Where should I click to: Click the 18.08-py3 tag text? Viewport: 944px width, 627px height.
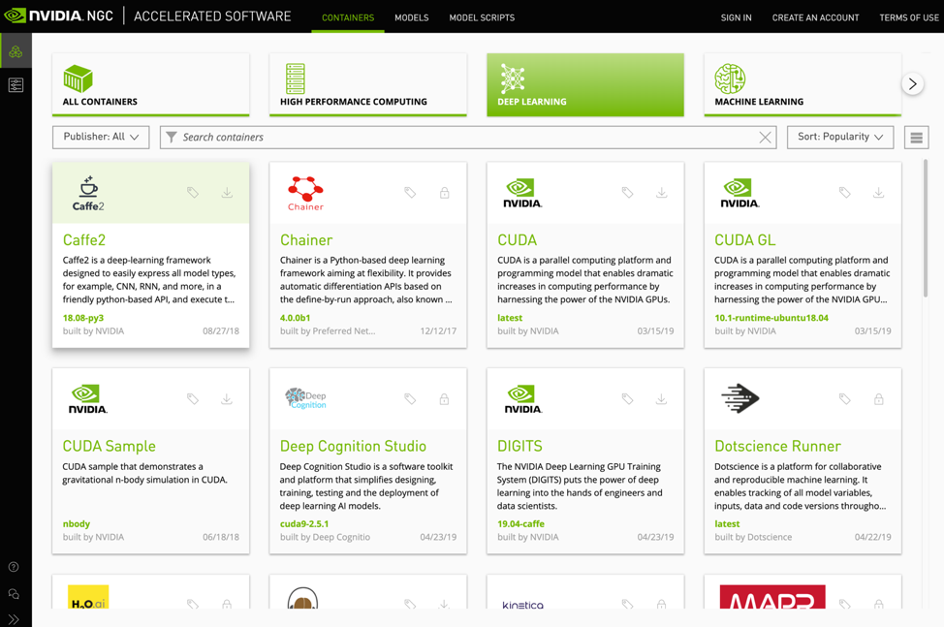[83, 318]
